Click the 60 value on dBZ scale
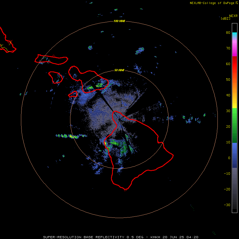The height and width of the screenshot is (239, 239). [228, 64]
